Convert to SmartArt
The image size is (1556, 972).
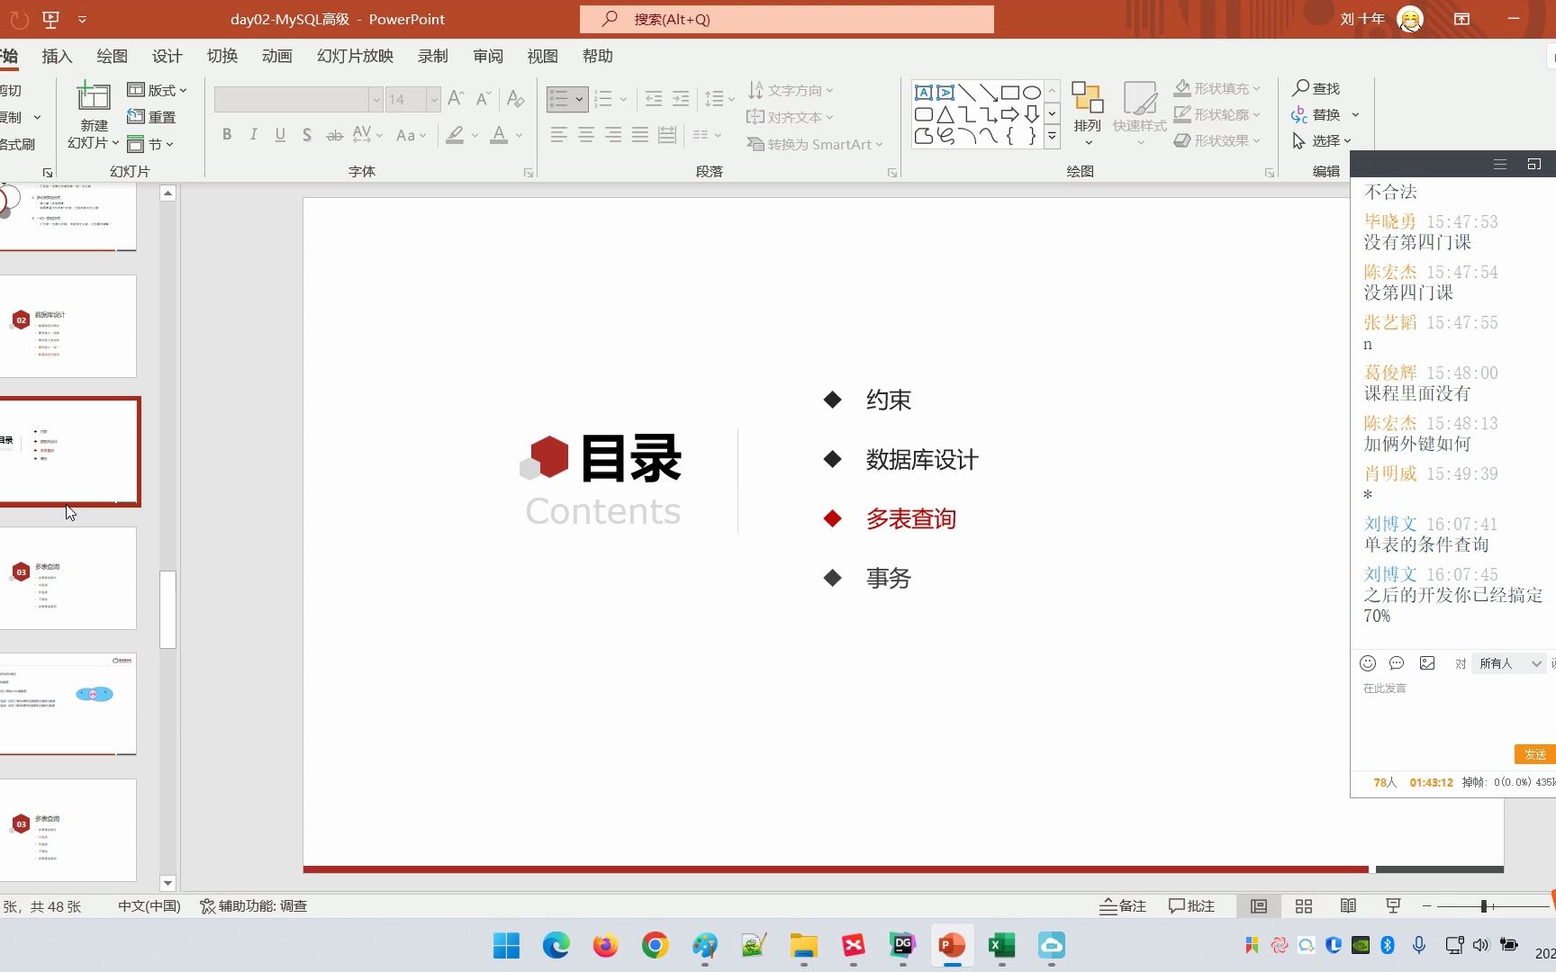click(815, 144)
